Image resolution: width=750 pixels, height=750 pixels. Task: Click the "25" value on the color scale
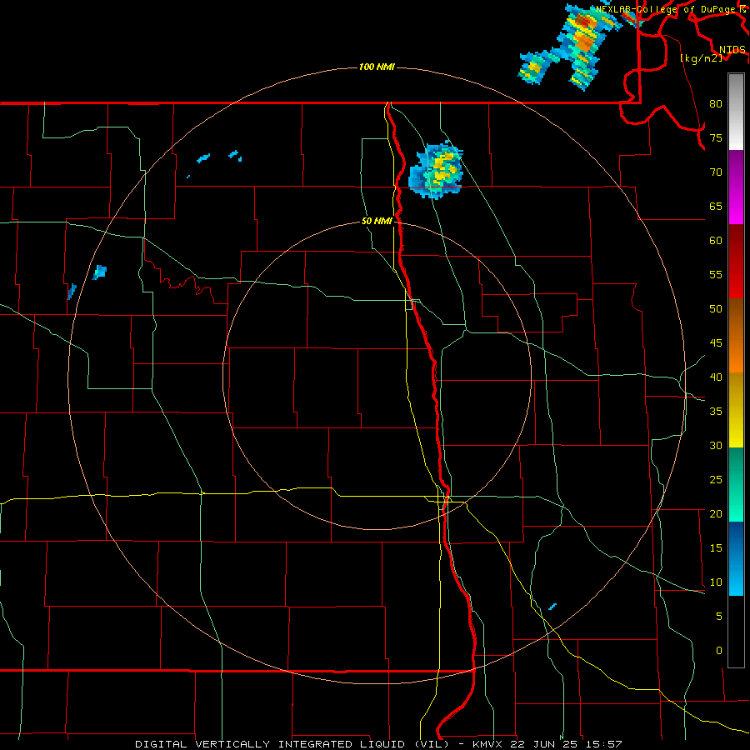click(x=716, y=480)
